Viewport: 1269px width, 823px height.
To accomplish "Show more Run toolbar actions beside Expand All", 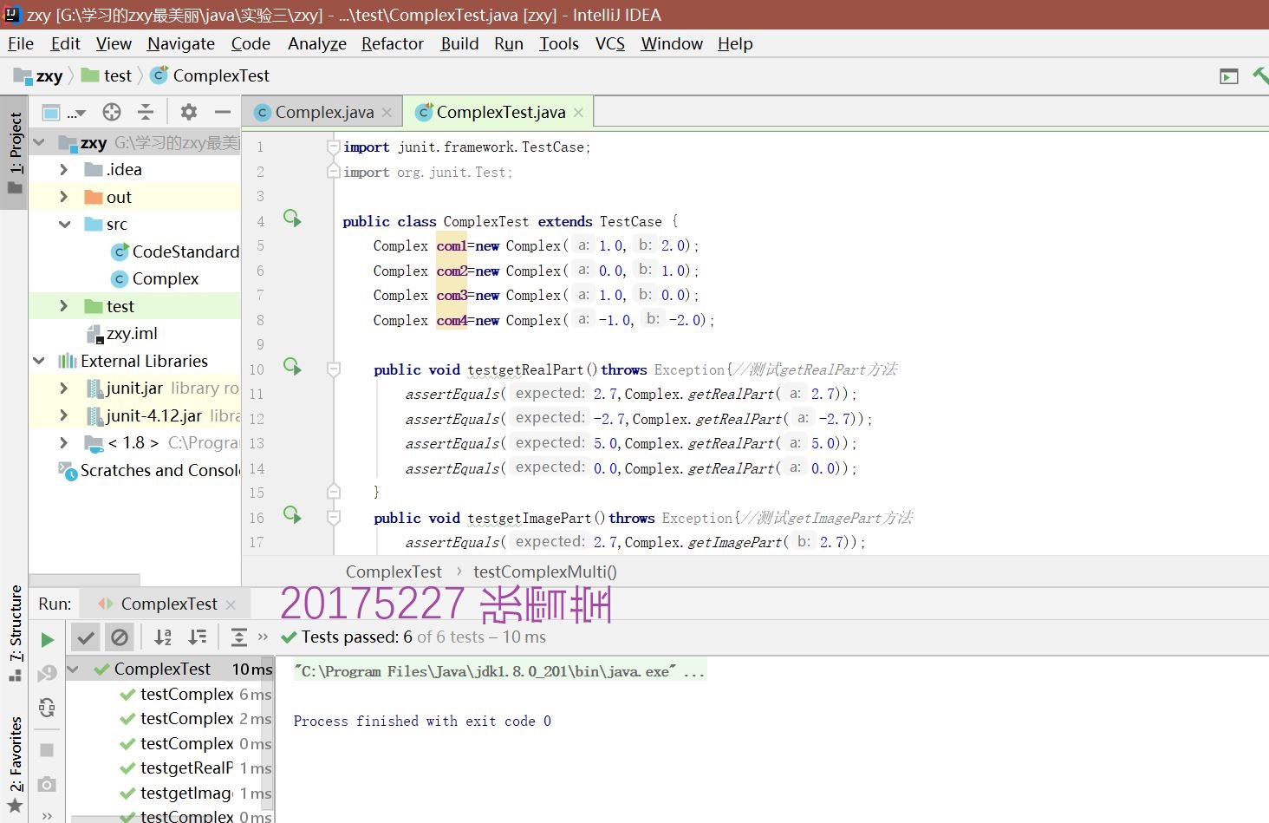I will 264,637.
